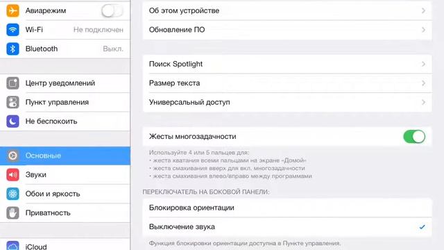Open the Об этом устройстве chevron
Viewport: 444px width, 250px height.
[x=423, y=11]
